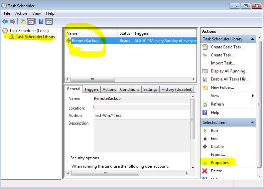Viewport: 264px width, 189px height.
Task: Expand the Task Scheduler Library tree node
Action: coord(5,37)
